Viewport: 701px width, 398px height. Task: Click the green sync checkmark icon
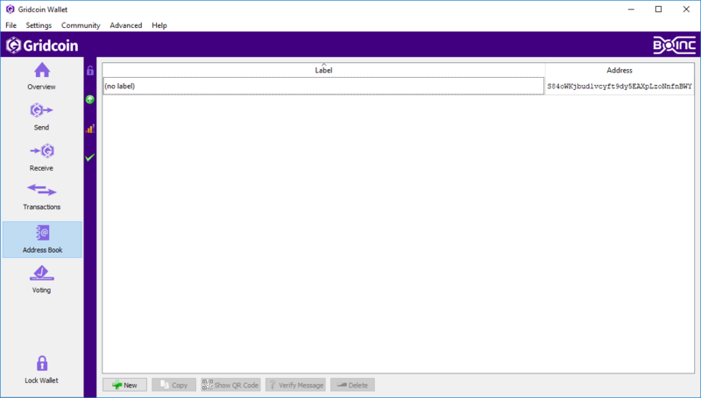point(90,157)
